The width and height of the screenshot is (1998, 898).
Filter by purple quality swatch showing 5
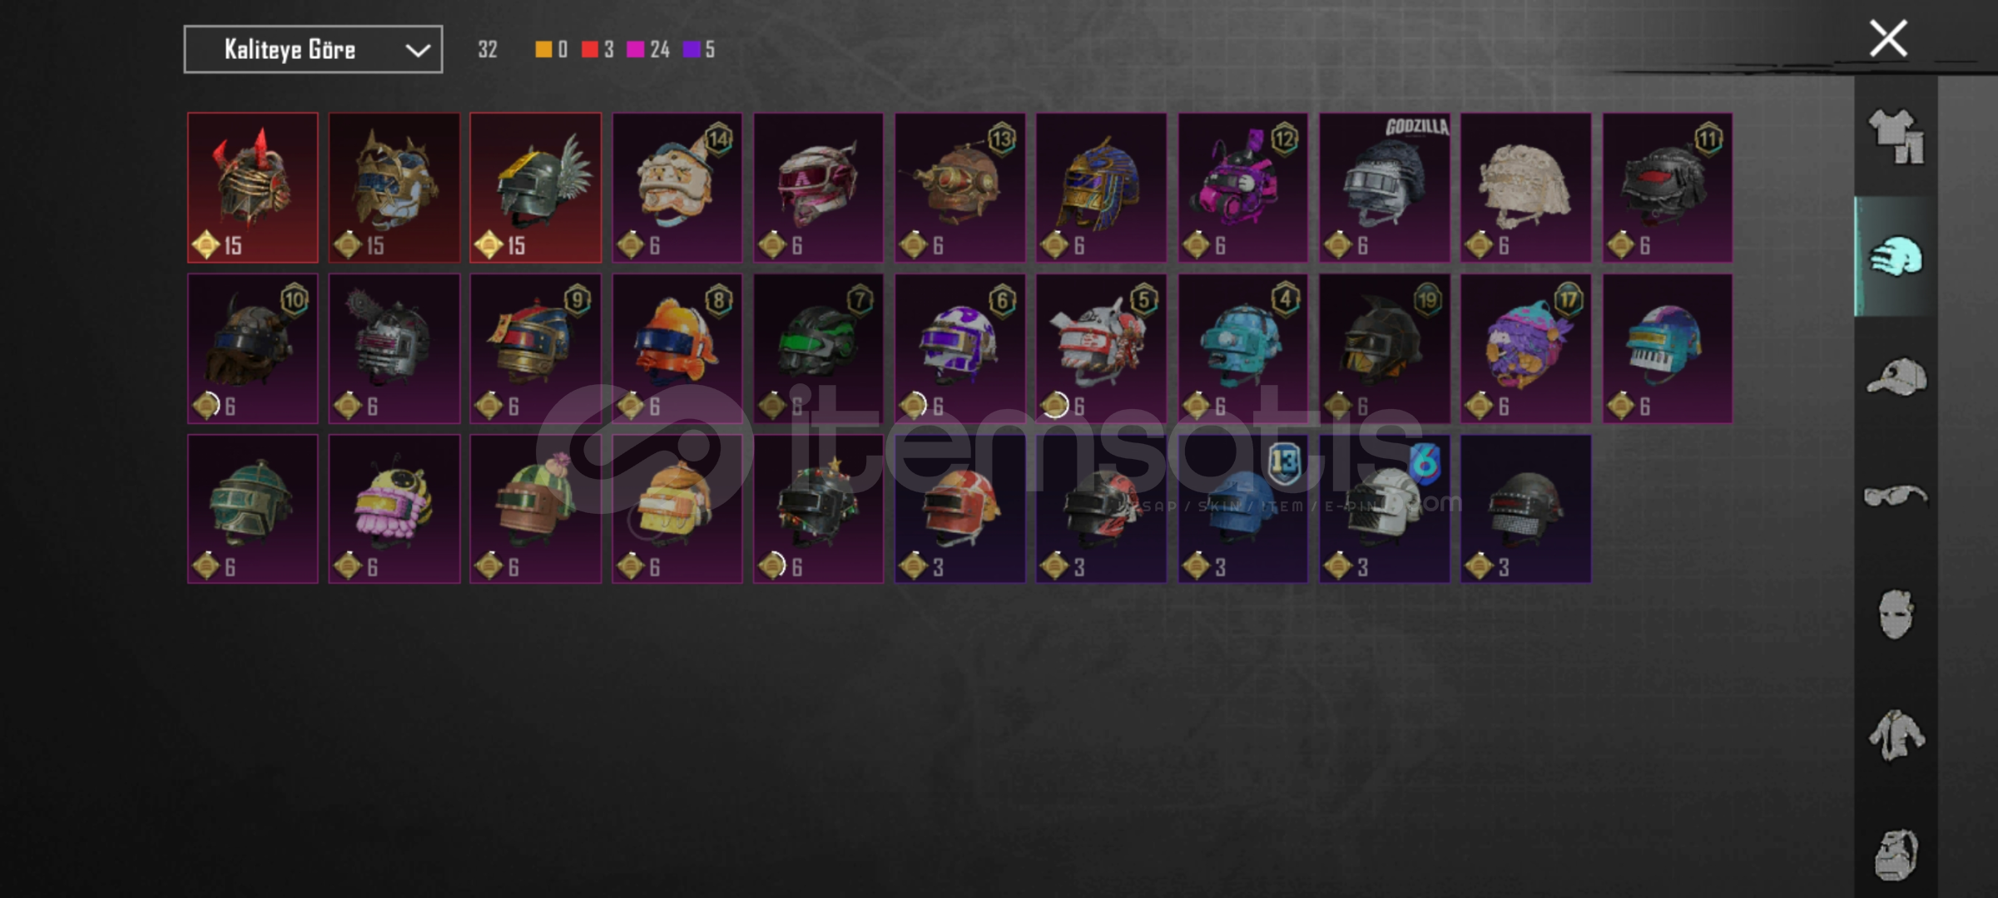(699, 49)
